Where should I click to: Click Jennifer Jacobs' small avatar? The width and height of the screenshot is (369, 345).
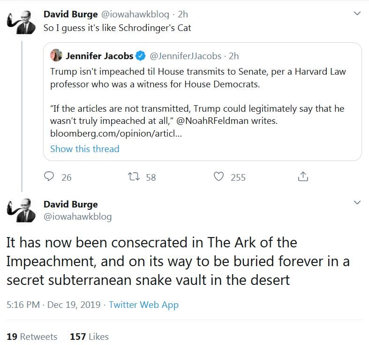(56, 55)
